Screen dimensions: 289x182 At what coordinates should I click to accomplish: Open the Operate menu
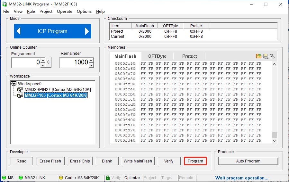point(65,12)
